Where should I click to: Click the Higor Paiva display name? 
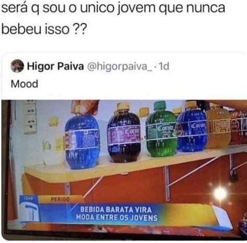[x=55, y=66]
